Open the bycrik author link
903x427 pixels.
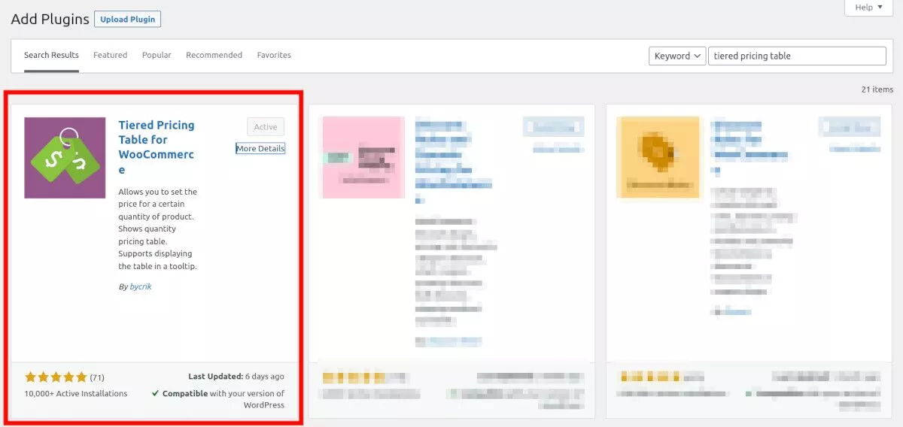pyautogui.click(x=141, y=286)
